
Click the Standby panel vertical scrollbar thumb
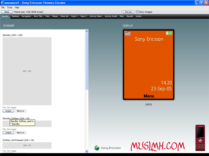point(87,61)
